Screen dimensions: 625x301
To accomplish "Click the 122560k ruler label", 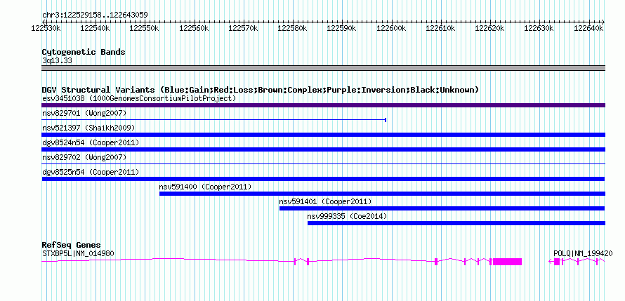I will point(194,28).
